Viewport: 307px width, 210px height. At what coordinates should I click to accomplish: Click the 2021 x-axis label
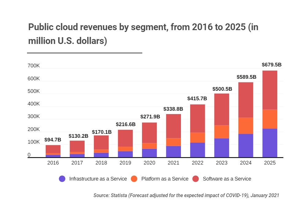pos(174,163)
